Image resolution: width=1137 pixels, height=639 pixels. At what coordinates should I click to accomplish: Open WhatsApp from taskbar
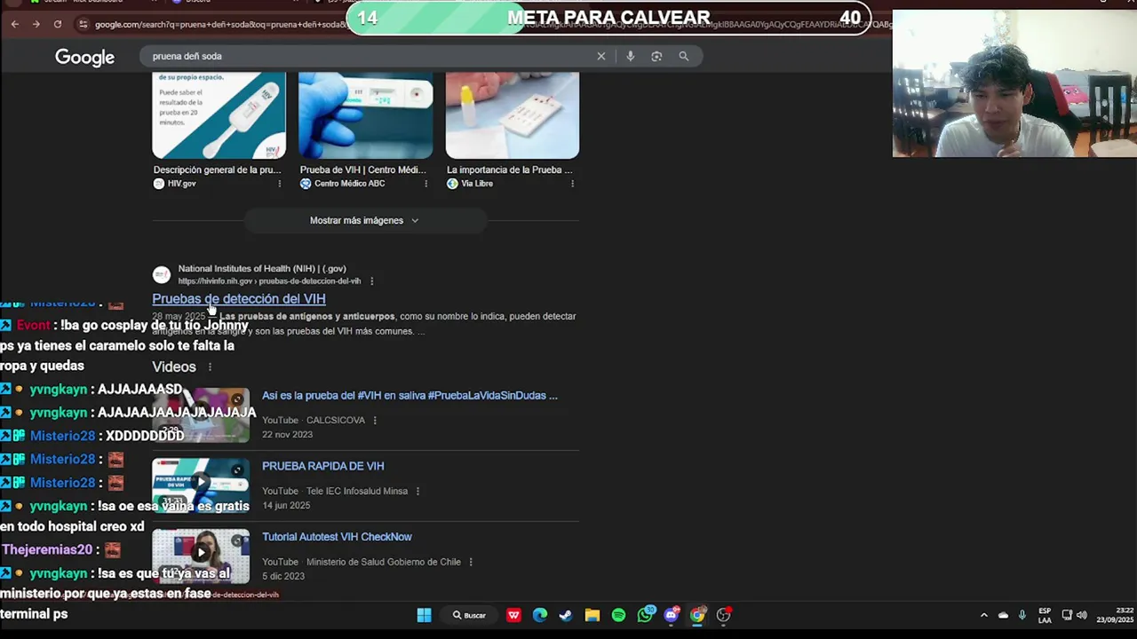click(x=645, y=615)
